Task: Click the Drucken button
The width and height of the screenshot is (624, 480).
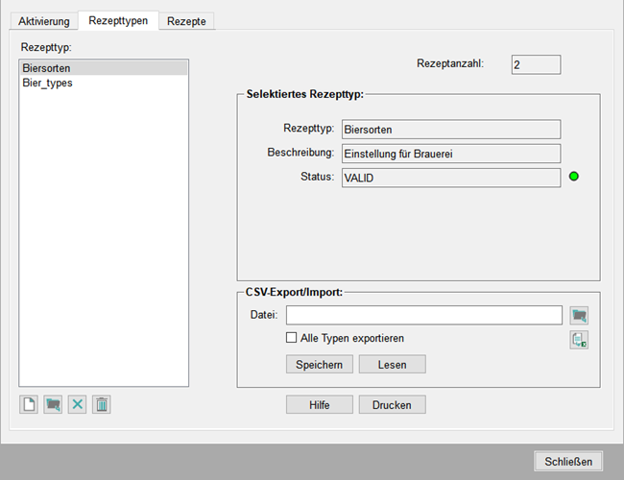Action: click(392, 405)
